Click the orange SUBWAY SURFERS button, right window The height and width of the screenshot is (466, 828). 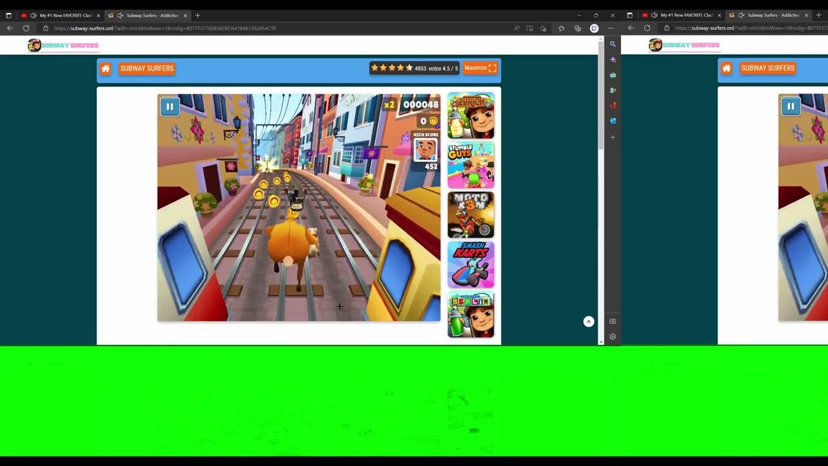[768, 69]
